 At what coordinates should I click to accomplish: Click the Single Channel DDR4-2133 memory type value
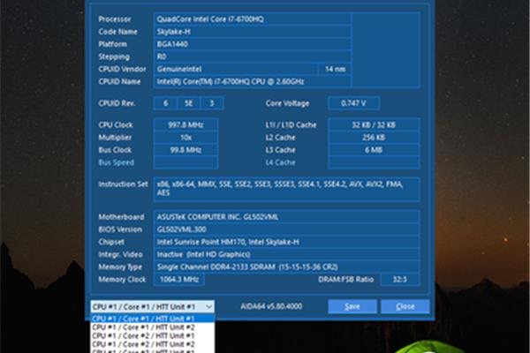coord(286,267)
